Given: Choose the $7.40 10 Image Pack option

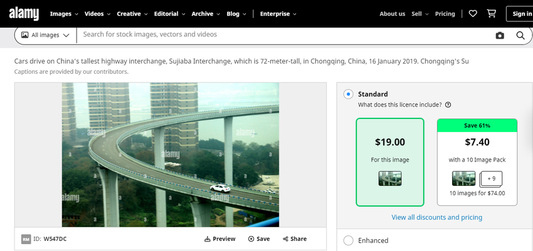Looking at the screenshot, I should pos(477,162).
